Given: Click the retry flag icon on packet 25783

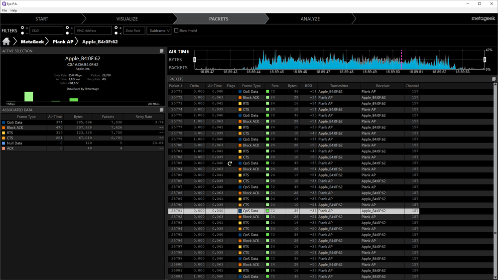Looking at the screenshot, I should 230,163.
